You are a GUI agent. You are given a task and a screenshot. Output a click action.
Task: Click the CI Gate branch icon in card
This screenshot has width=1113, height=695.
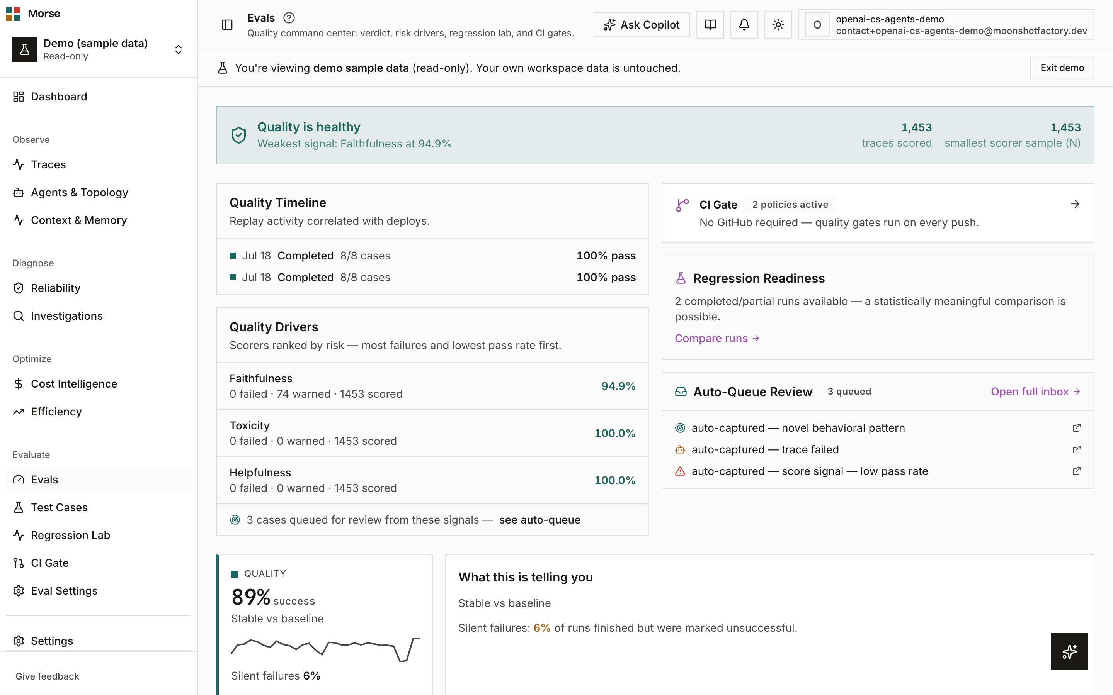pyautogui.click(x=682, y=205)
